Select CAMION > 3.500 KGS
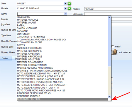The width and height of the screenshot is (132, 107). pyautogui.click(x=62, y=28)
